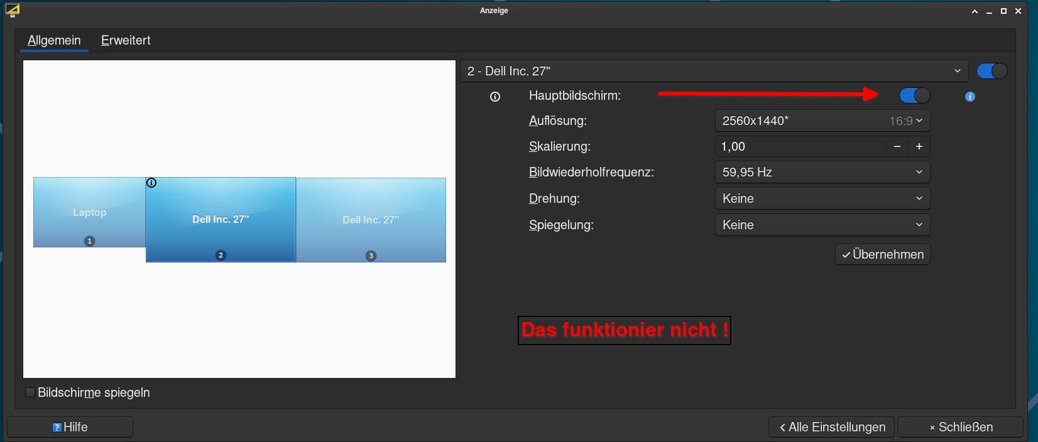
Task: Select the Dell Inc. 27" monitor 3 preview
Action: [371, 220]
